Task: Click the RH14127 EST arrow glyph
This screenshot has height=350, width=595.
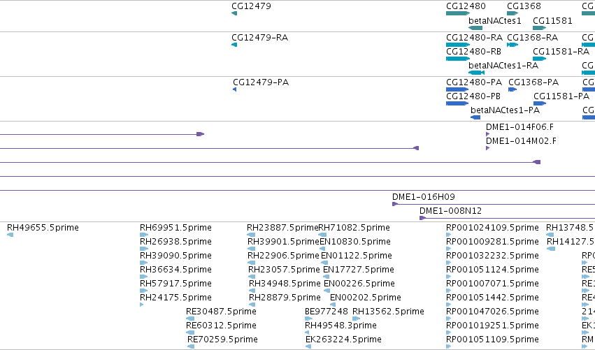Action: [551, 249]
